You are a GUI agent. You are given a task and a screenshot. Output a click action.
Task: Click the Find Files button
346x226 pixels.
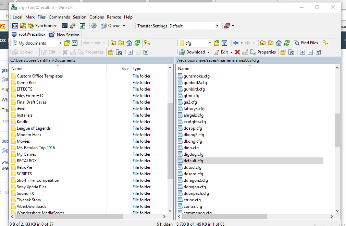306,43
